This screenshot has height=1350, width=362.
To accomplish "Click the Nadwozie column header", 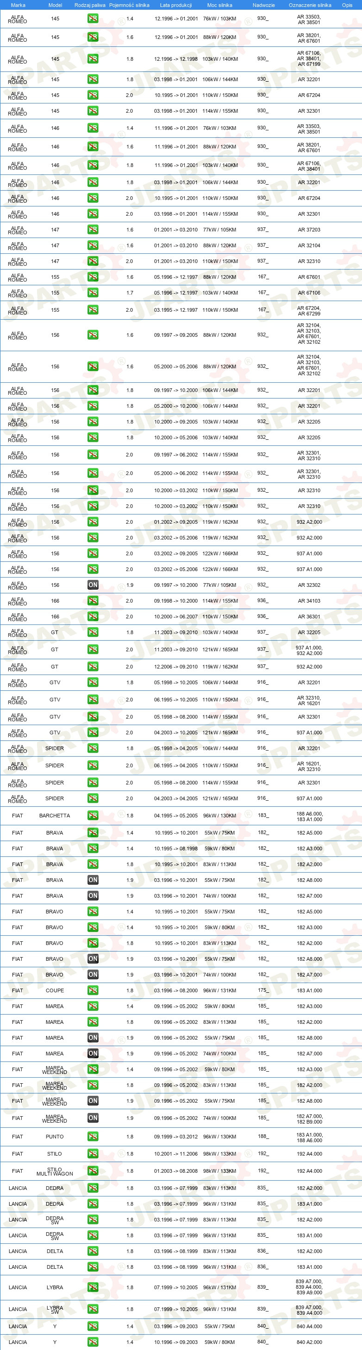I will [x=264, y=5].
